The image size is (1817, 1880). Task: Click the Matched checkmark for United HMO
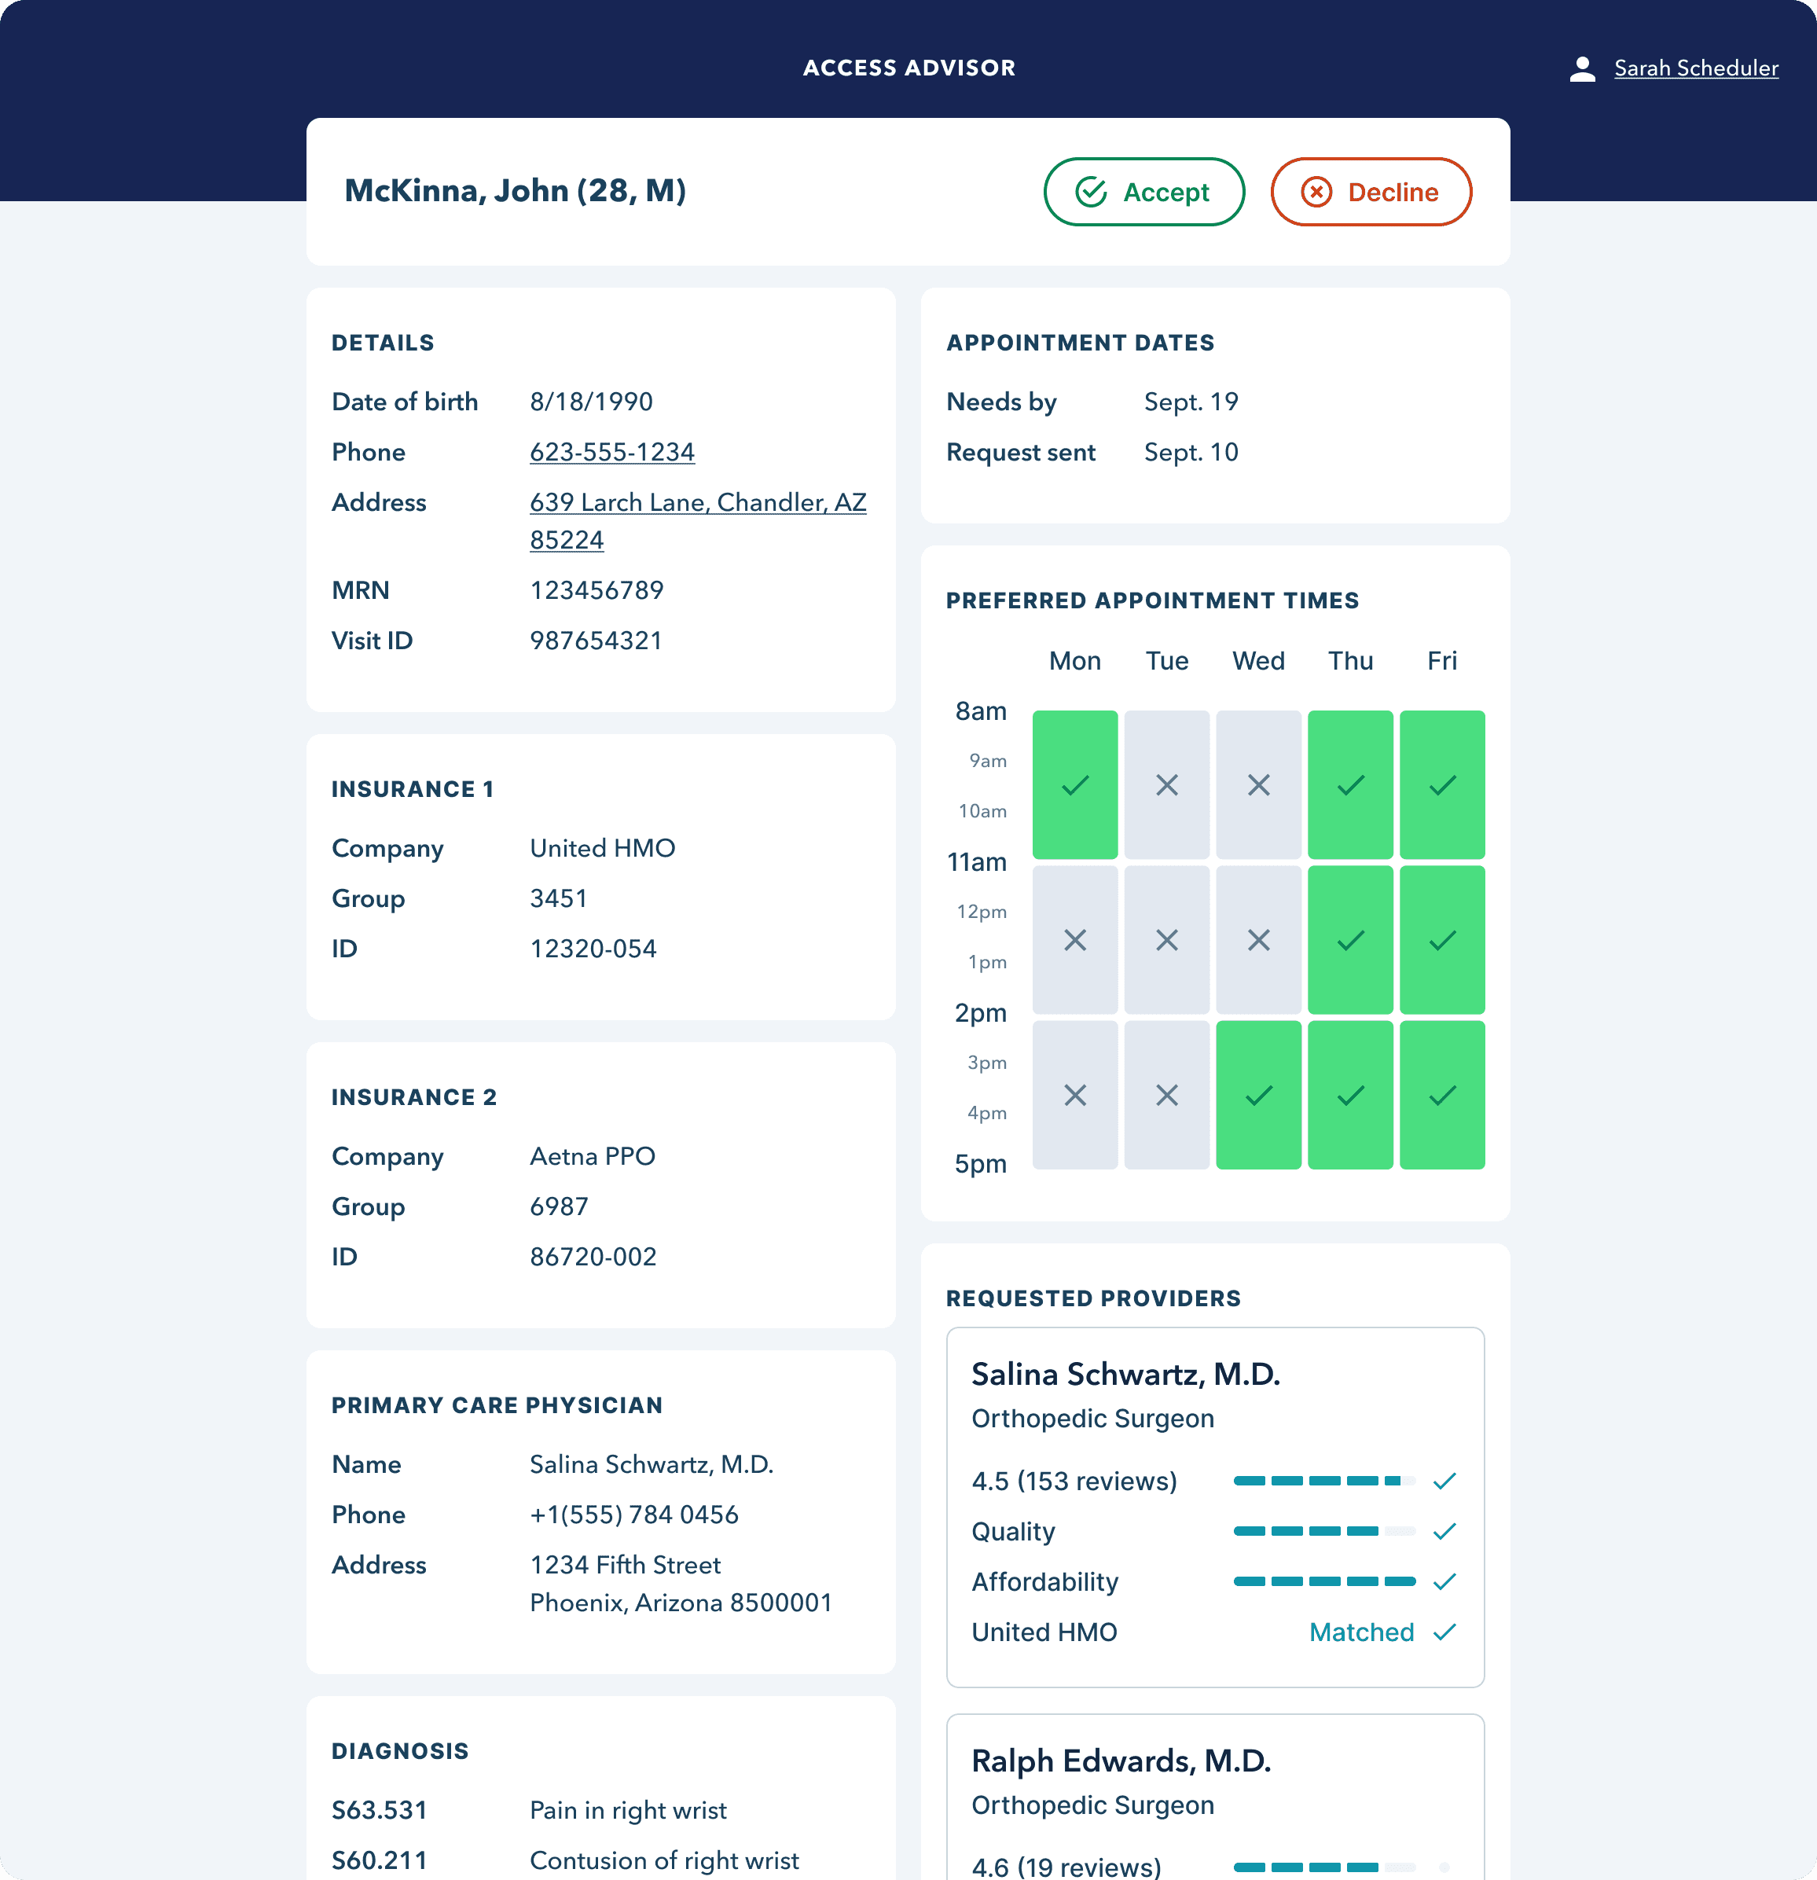(x=1444, y=1632)
